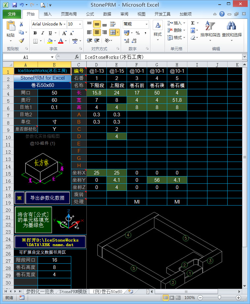Click the Orientation text rotation icon
The width and height of the screenshot is (250, 304).
click(108, 40)
